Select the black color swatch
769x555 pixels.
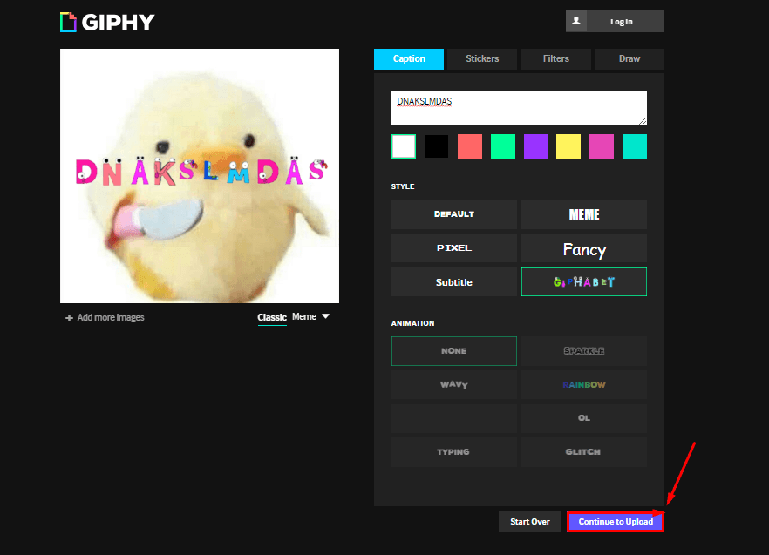click(x=437, y=146)
